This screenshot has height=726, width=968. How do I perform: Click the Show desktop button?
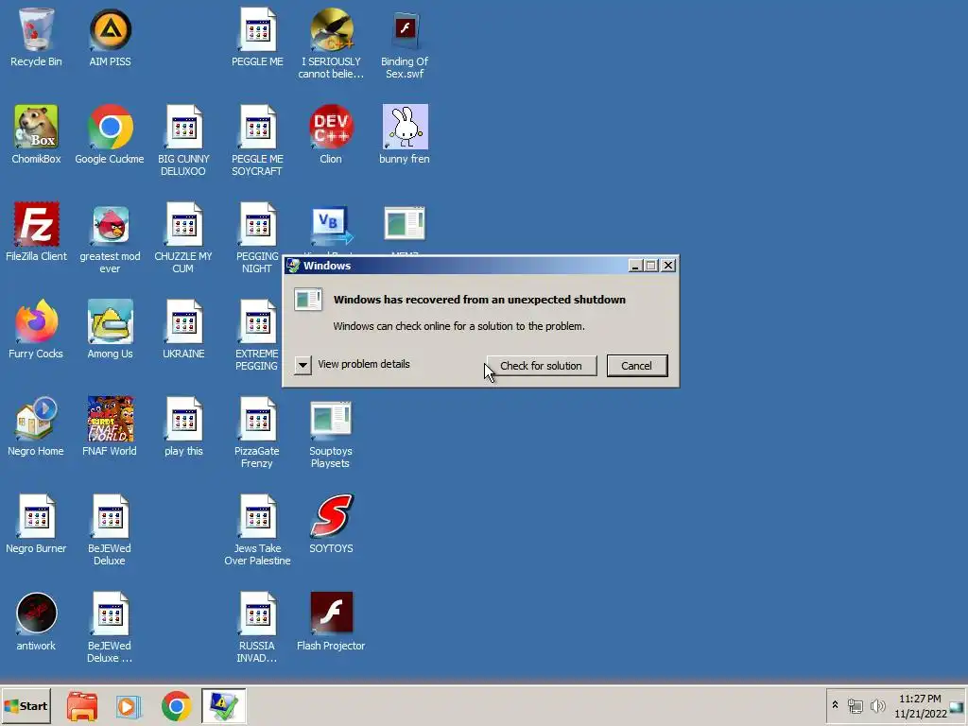pyautogui.click(x=958, y=706)
